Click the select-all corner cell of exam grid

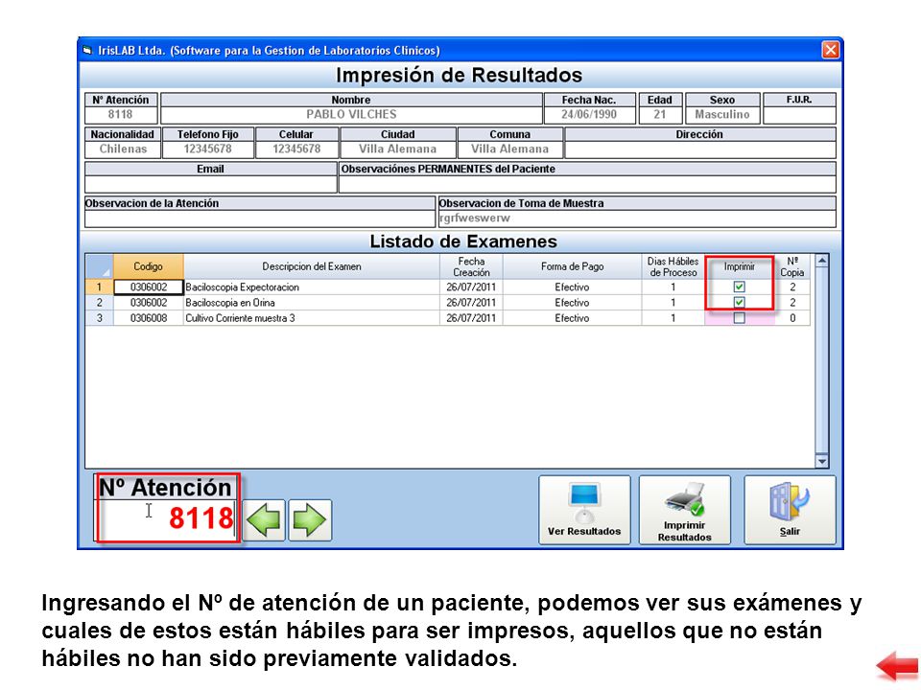99,266
